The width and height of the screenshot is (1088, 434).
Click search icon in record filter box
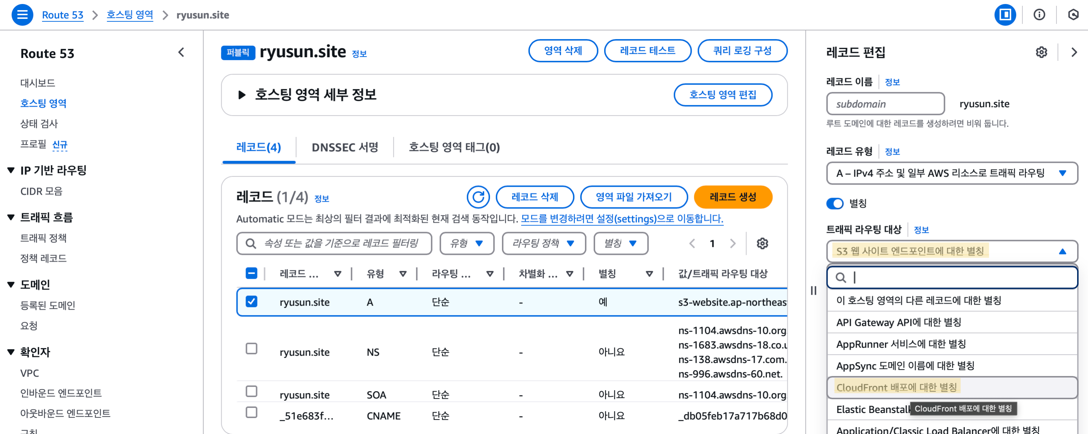pos(251,243)
